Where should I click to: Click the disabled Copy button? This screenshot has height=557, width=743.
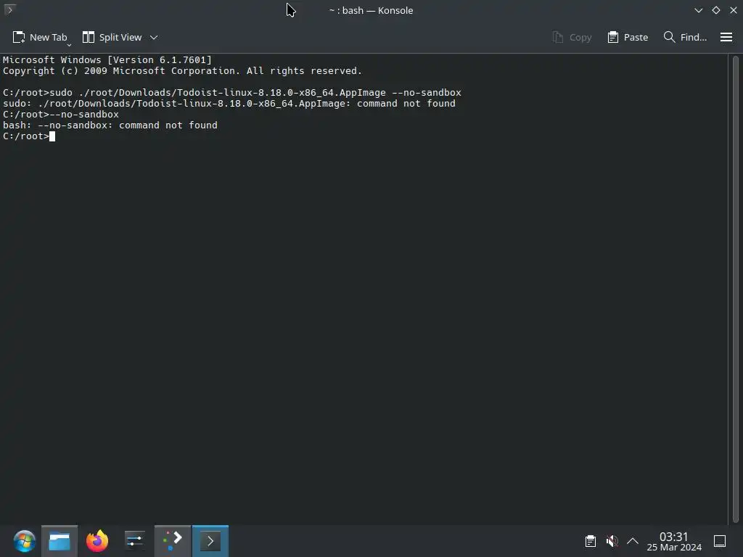tap(572, 38)
